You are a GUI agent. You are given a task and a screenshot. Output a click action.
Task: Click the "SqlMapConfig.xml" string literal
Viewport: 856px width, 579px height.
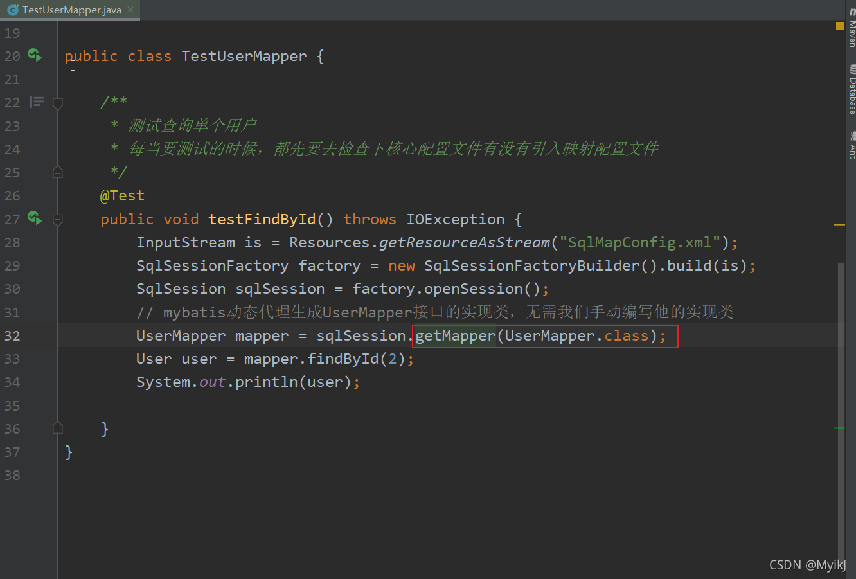640,242
